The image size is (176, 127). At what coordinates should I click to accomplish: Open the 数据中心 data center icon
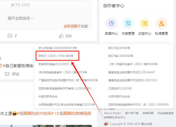point(111,23)
